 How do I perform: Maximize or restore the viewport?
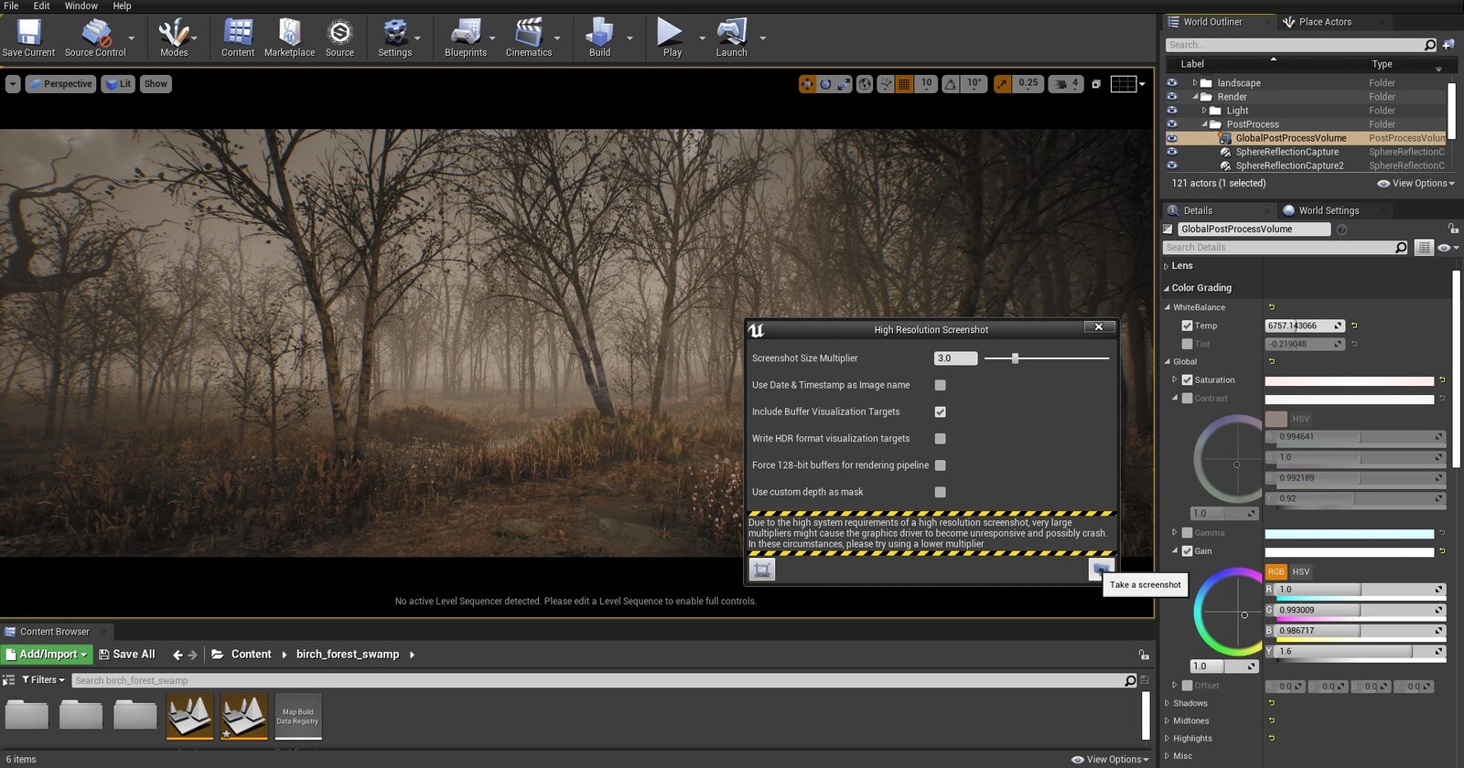pos(1096,84)
